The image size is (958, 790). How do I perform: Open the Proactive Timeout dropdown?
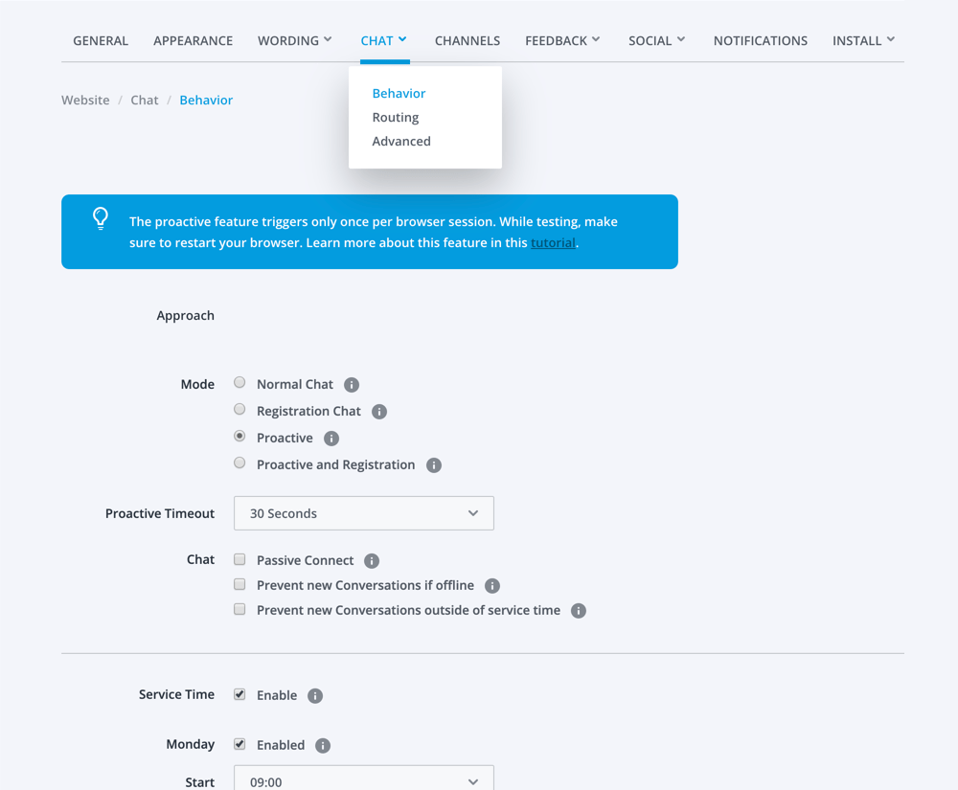pyautogui.click(x=363, y=513)
